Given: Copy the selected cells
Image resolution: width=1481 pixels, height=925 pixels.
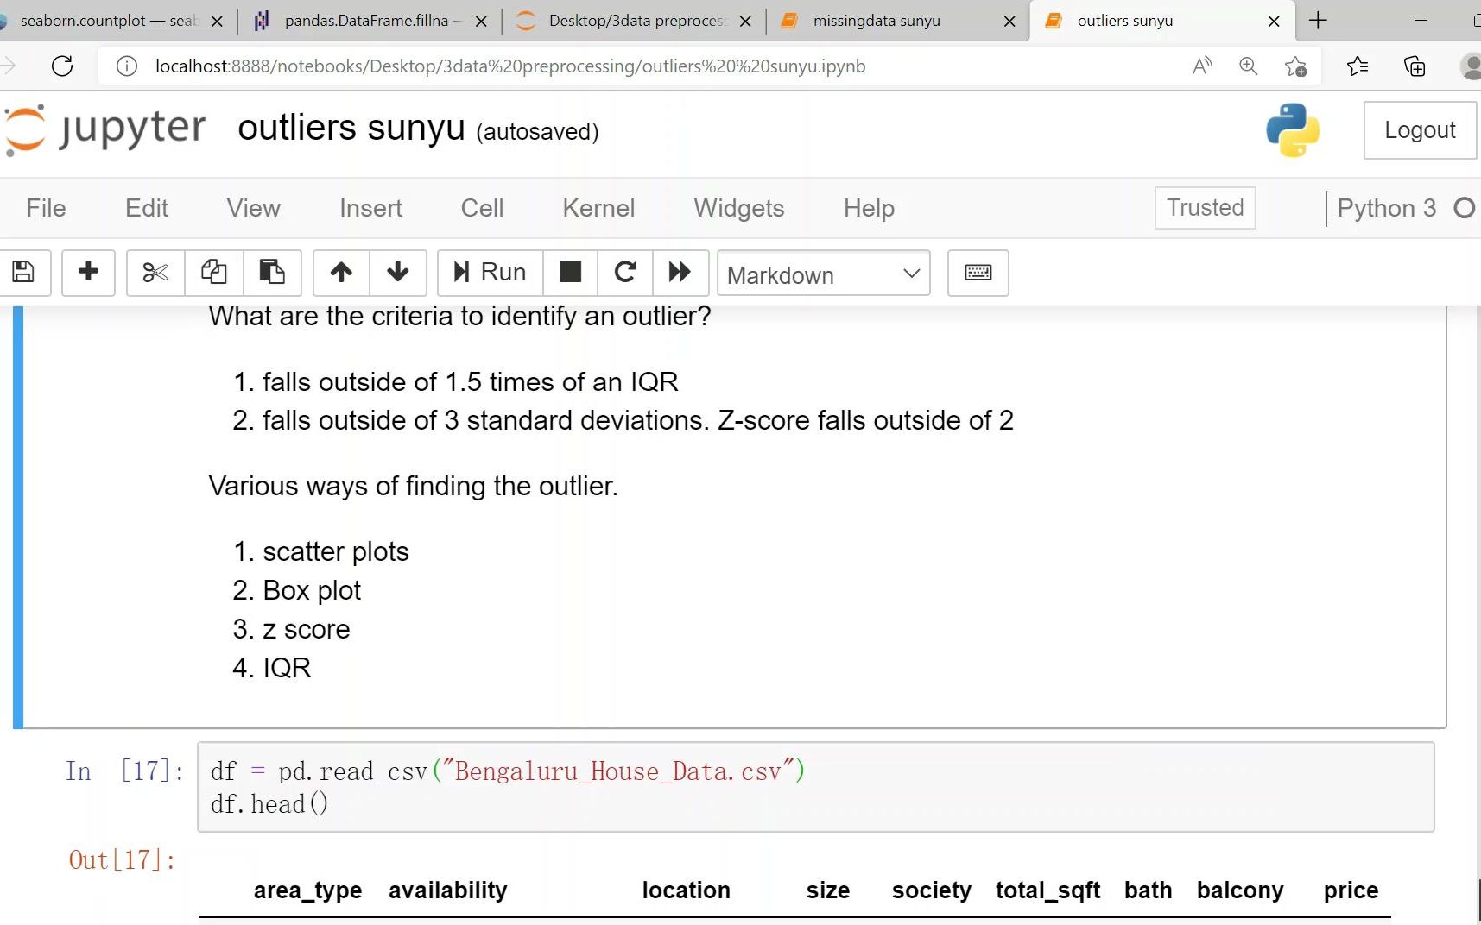Looking at the screenshot, I should click(213, 273).
